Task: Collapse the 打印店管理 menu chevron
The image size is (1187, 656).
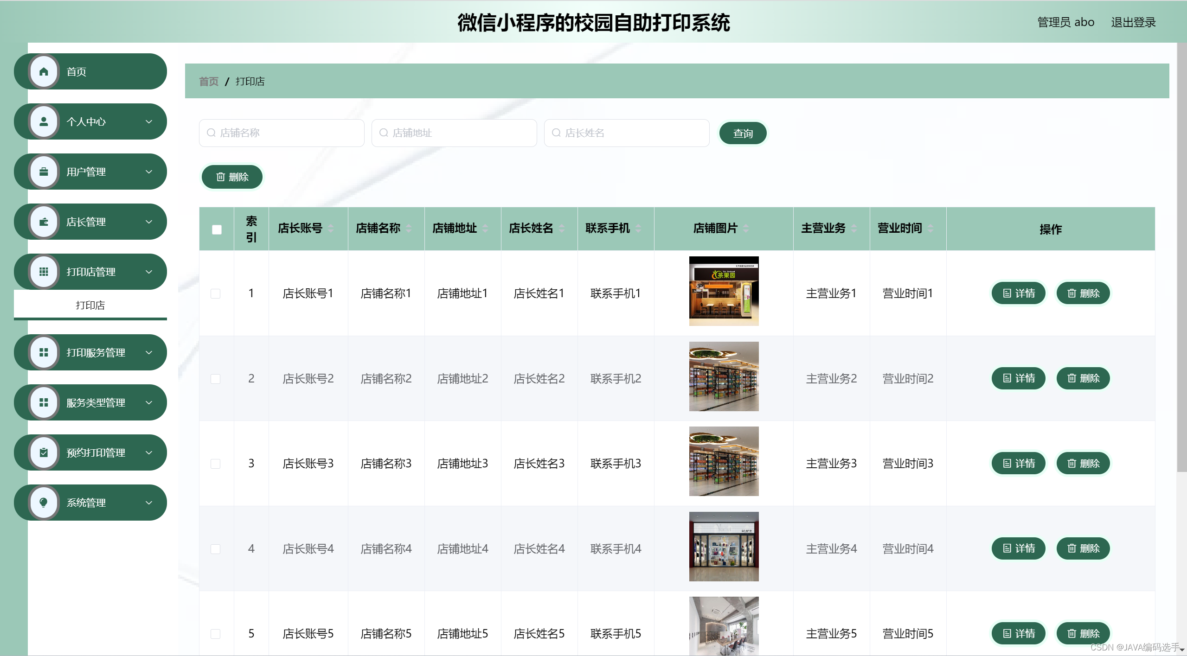Action: pyautogui.click(x=149, y=272)
